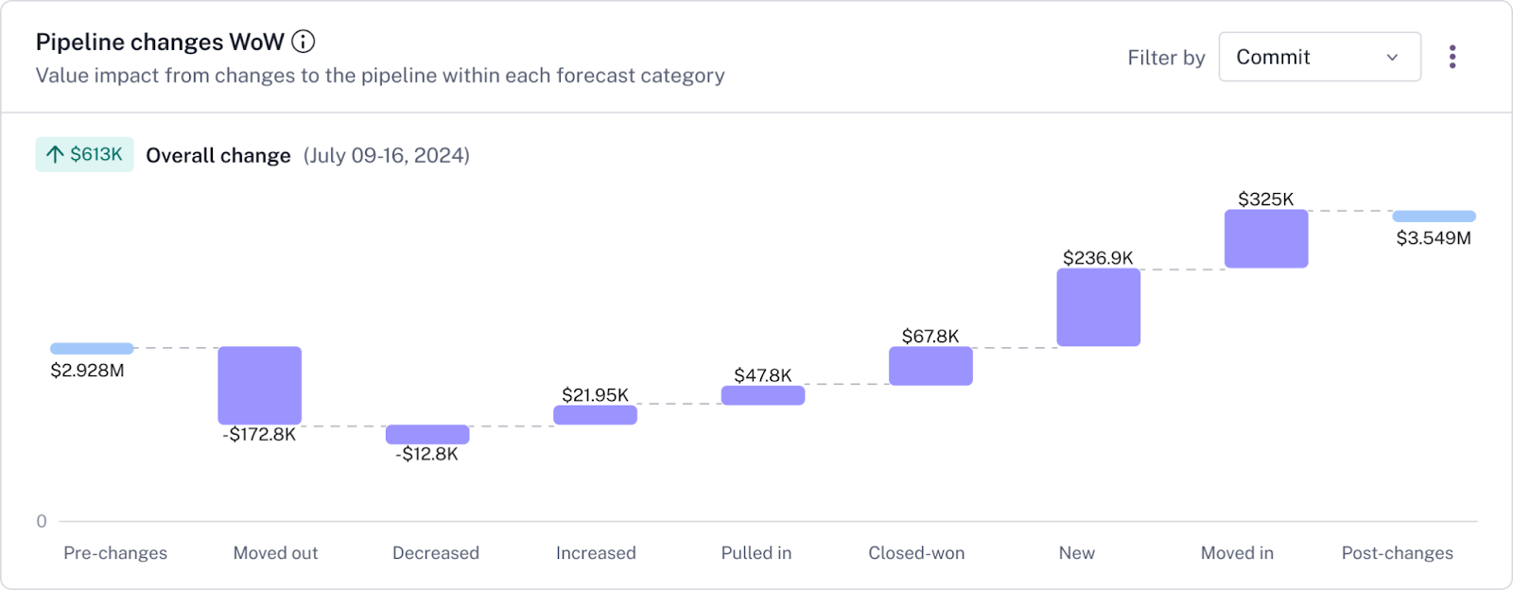Screen dimensions: 1513x590
Task: Click the Closed-won category axis label
Action: (915, 552)
